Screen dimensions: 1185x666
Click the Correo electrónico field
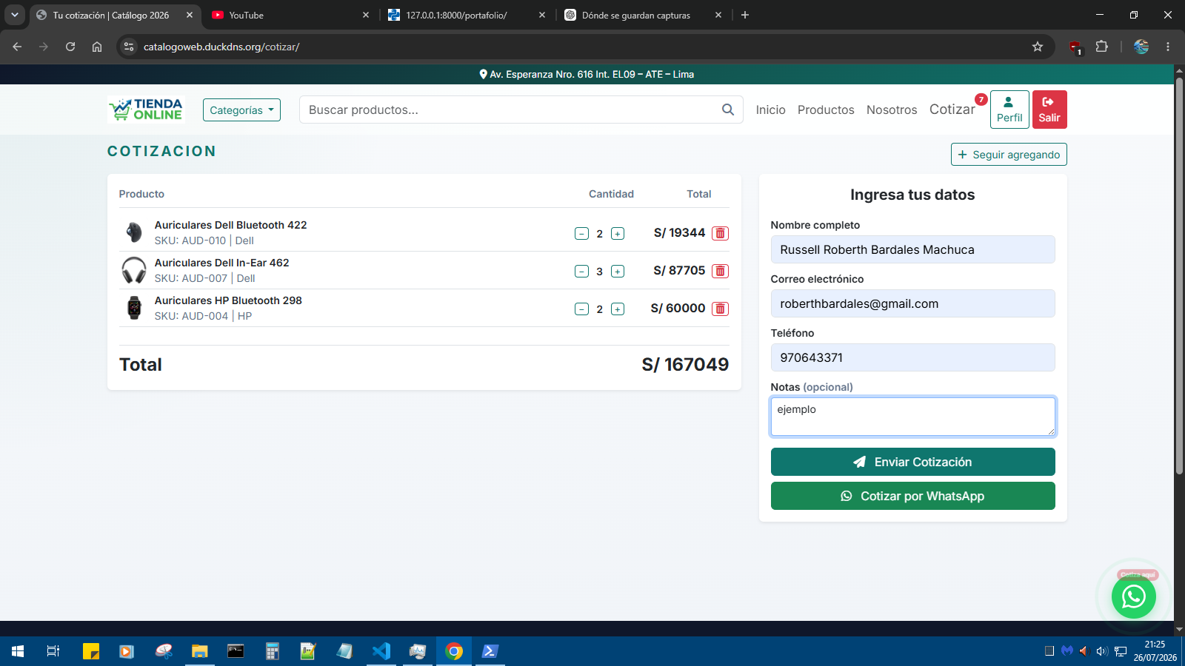(x=912, y=303)
